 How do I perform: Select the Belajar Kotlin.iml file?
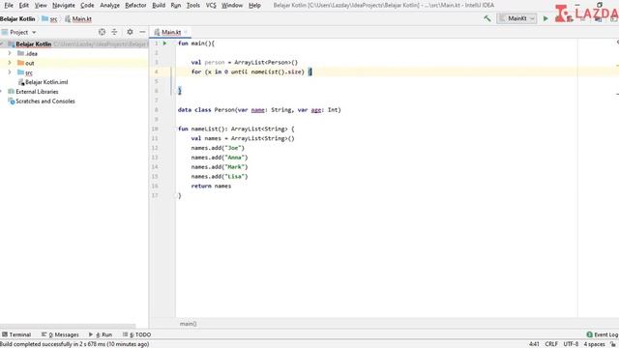point(43,82)
